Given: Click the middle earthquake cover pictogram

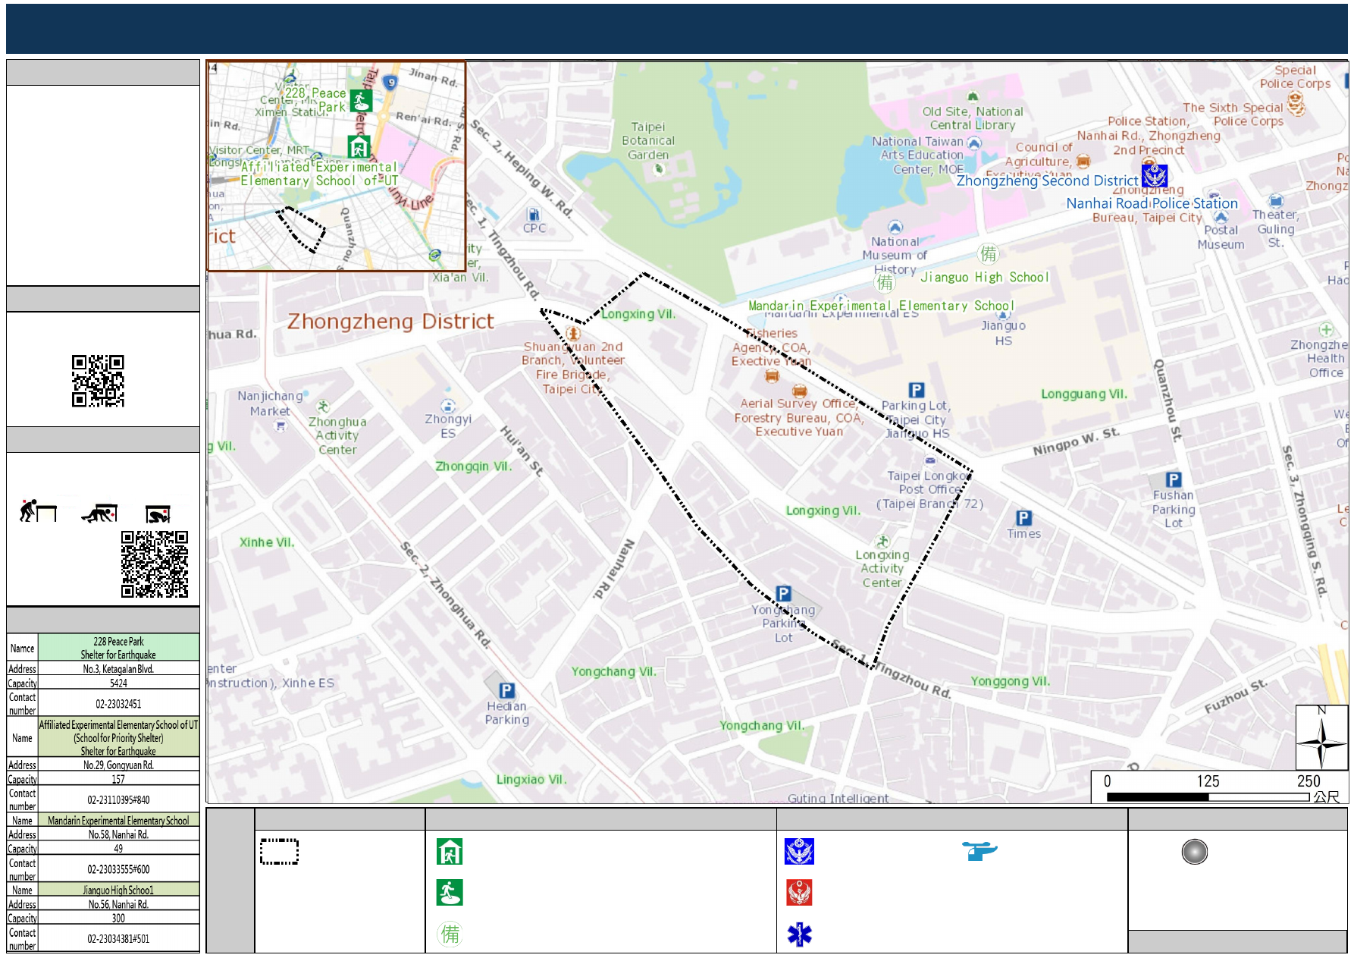Looking at the screenshot, I should 99,514.
